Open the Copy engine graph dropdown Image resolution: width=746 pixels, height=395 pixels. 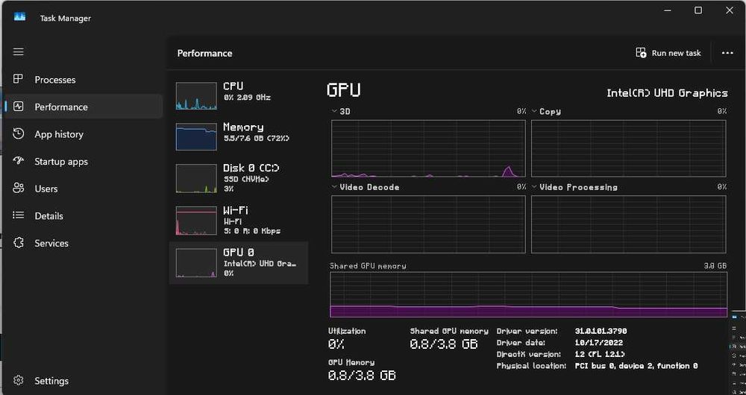[534, 111]
